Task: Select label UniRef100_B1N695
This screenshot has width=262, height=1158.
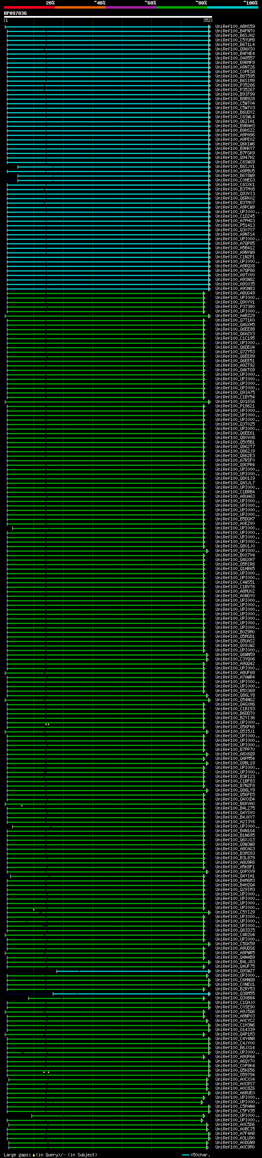Action: point(235,835)
